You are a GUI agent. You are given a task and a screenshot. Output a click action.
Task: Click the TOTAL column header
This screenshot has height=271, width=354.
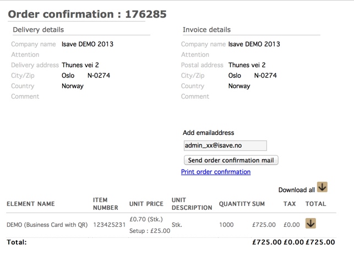pos(316,204)
